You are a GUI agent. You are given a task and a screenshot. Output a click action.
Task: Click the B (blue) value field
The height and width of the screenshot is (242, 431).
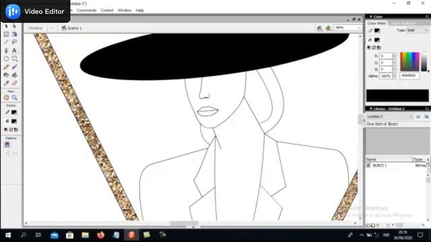coord(386,69)
